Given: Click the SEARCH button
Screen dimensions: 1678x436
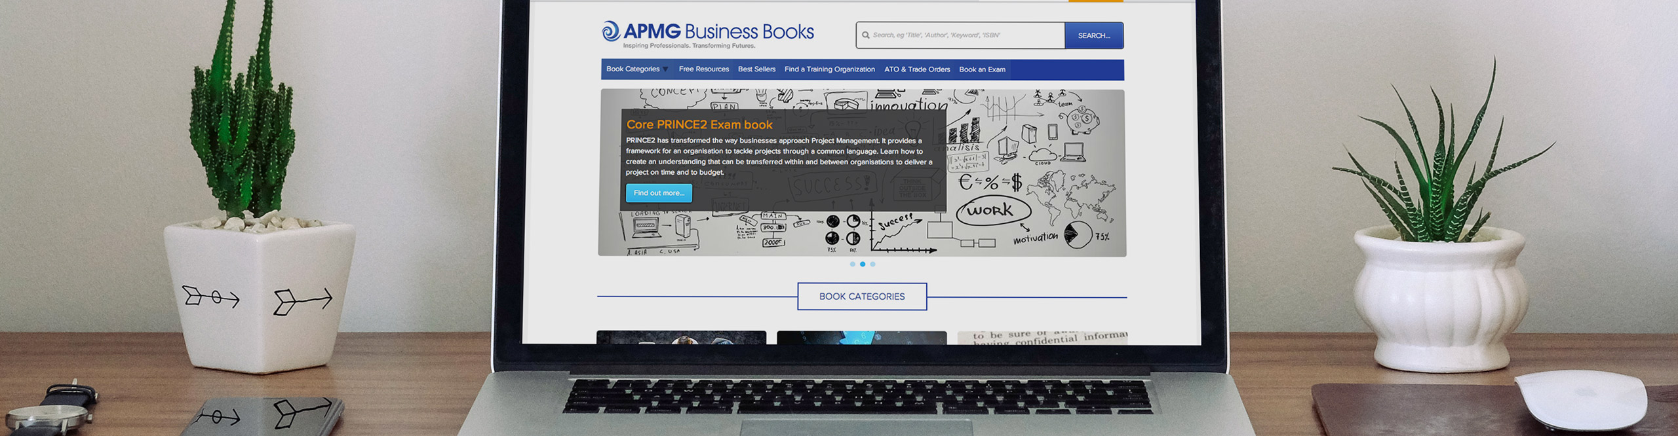Looking at the screenshot, I should (1094, 35).
